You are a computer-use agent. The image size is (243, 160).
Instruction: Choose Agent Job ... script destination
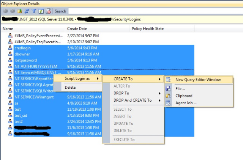199,103
